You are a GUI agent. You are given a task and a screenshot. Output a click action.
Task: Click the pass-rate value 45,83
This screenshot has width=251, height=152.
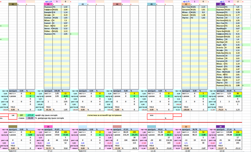57,129
